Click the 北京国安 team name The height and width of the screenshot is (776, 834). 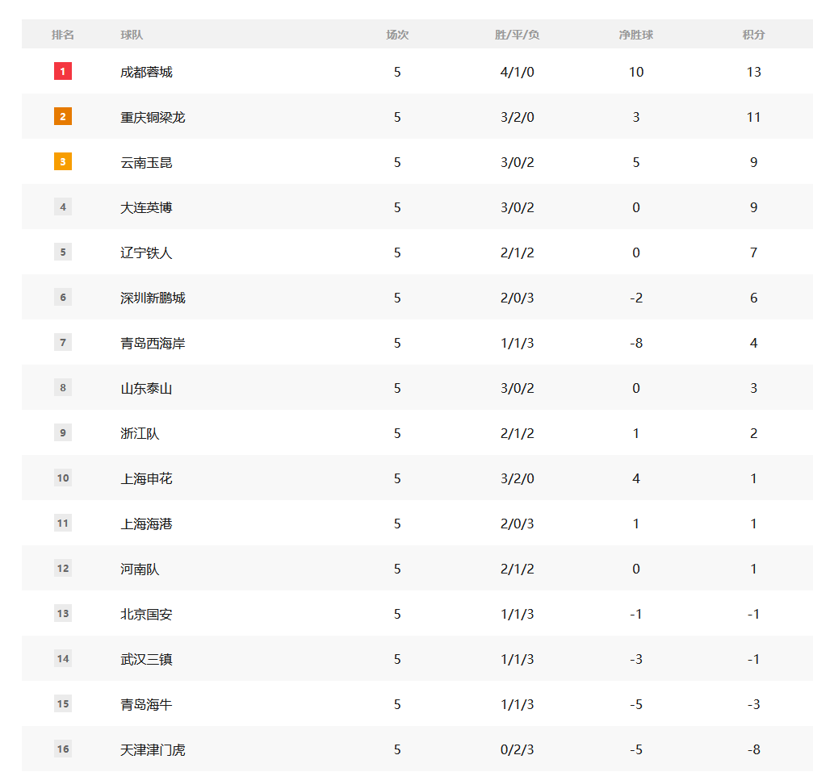click(x=146, y=614)
